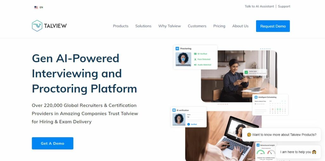The width and height of the screenshot is (325, 161).
Task: Go to the Pricing page
Action: point(219,26)
